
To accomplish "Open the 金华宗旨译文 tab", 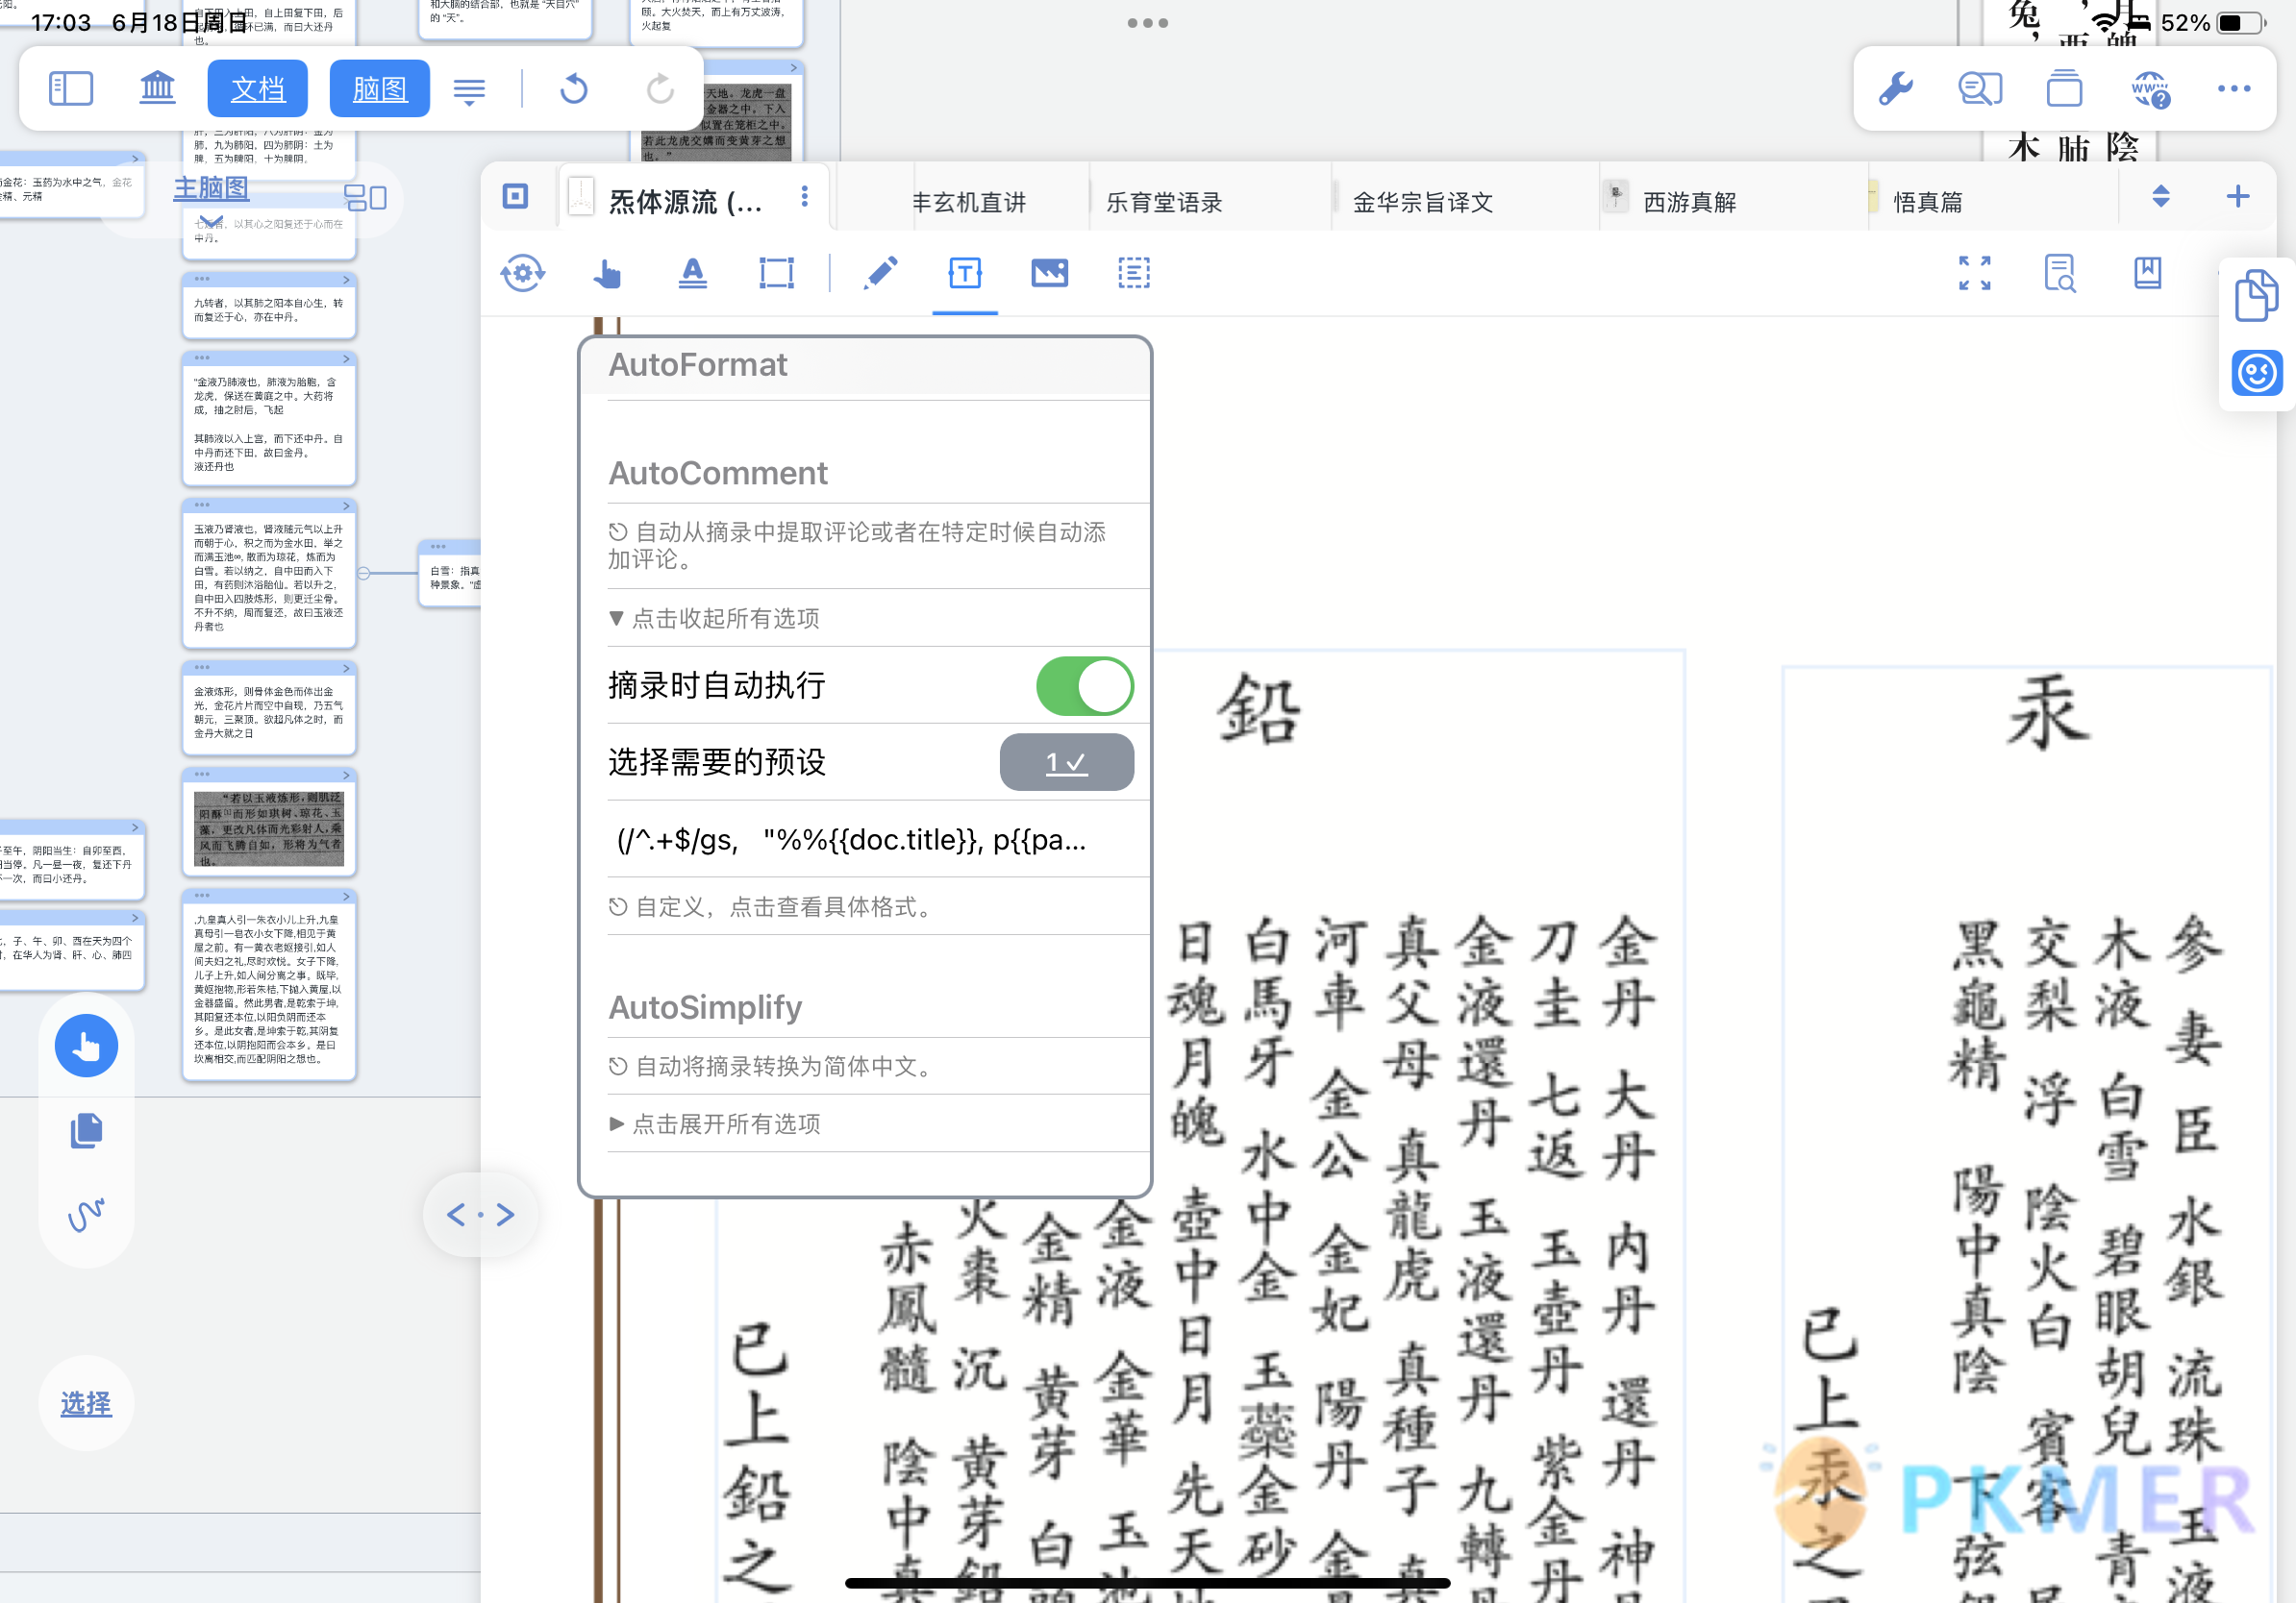I will pos(1422,202).
